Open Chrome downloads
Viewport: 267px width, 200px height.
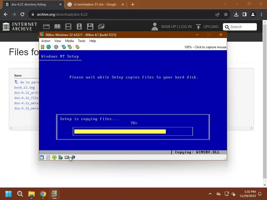236,15
